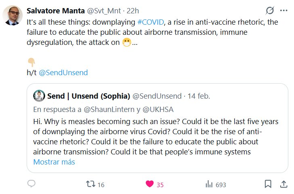
Task: Repost this tweet via retweet icon
Action: click(x=91, y=184)
